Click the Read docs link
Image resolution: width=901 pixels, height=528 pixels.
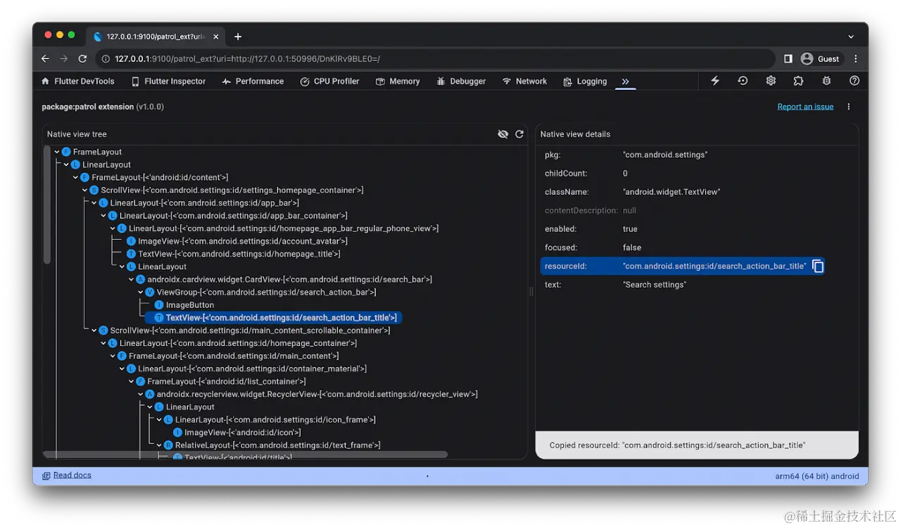(x=73, y=475)
